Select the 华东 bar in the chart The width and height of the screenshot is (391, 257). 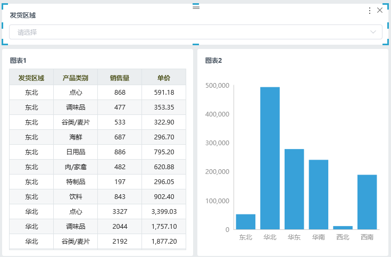(294, 189)
